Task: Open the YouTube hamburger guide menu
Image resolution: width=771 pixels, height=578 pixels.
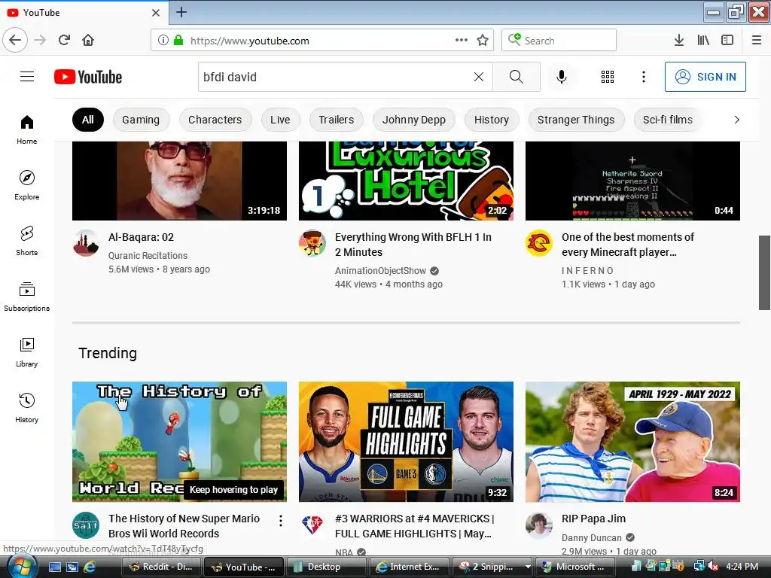Action: [27, 77]
